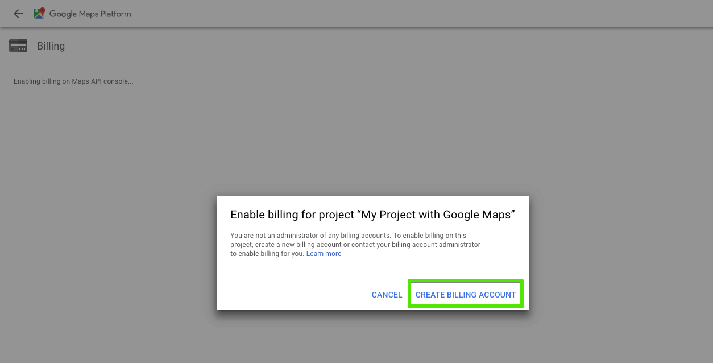Select the Billing header label
The image size is (713, 363).
coord(51,46)
